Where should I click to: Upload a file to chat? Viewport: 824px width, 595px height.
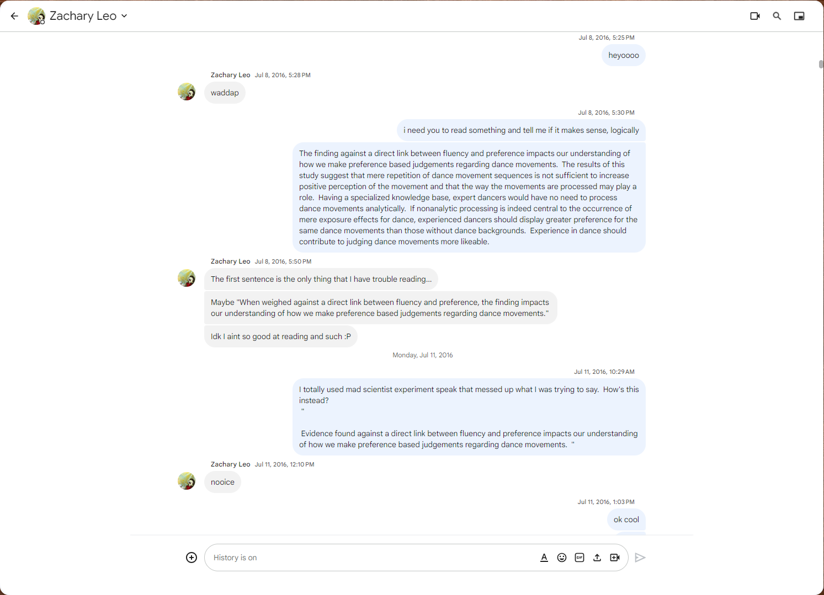pyautogui.click(x=597, y=558)
